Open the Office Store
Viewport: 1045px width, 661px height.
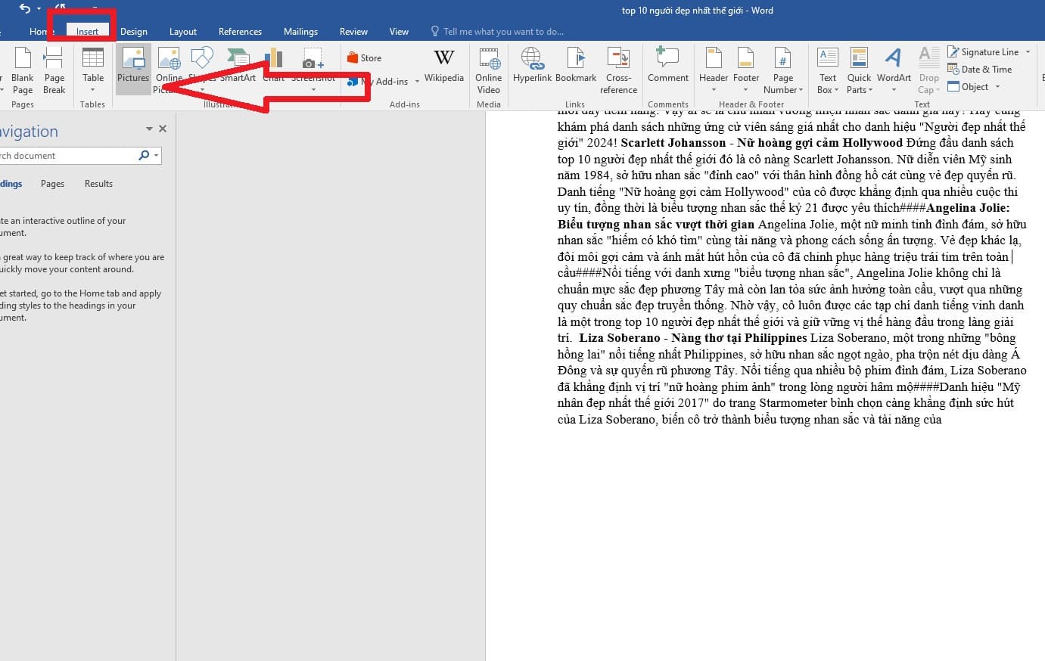pos(364,58)
